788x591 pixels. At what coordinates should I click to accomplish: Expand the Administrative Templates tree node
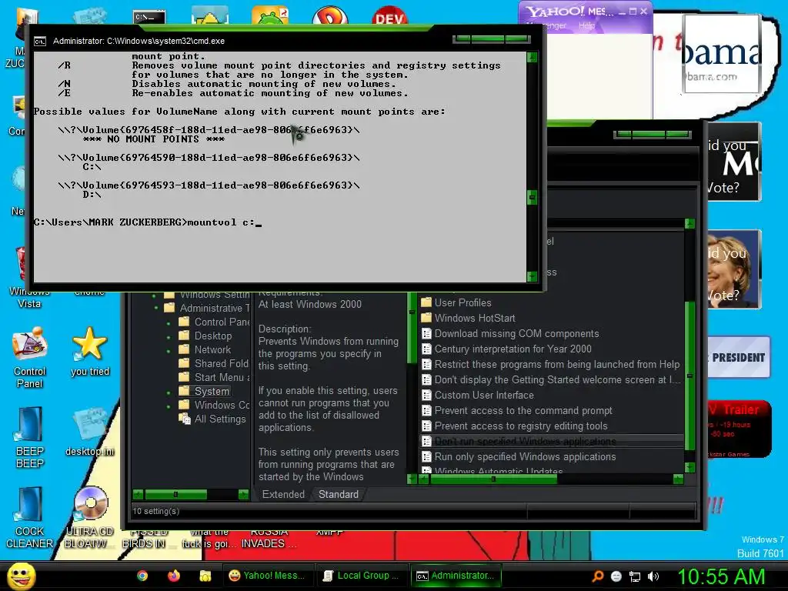coord(156,308)
